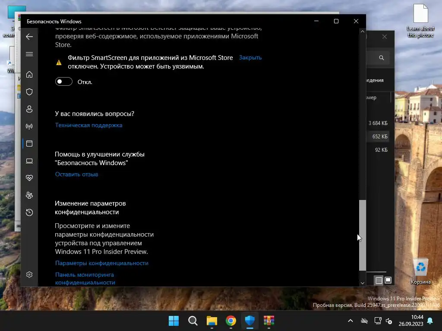
Task: Open Settings gear in Windows Security sidebar
Action: 29,275
